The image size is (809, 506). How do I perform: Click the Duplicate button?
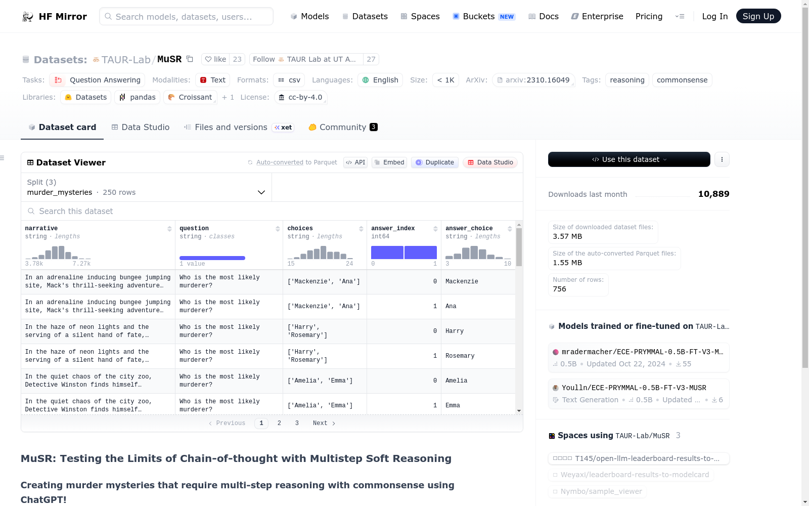[435, 162]
